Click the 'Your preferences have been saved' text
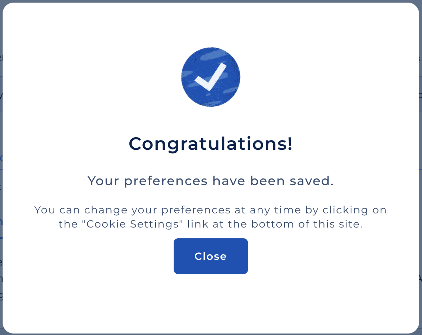The image size is (422, 335). tap(211, 181)
